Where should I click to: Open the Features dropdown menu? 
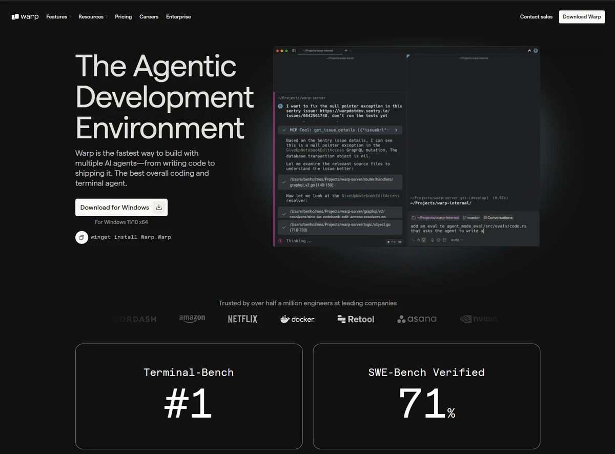[x=59, y=17]
